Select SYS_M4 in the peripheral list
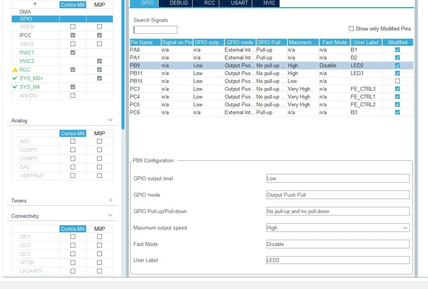 tap(29, 87)
